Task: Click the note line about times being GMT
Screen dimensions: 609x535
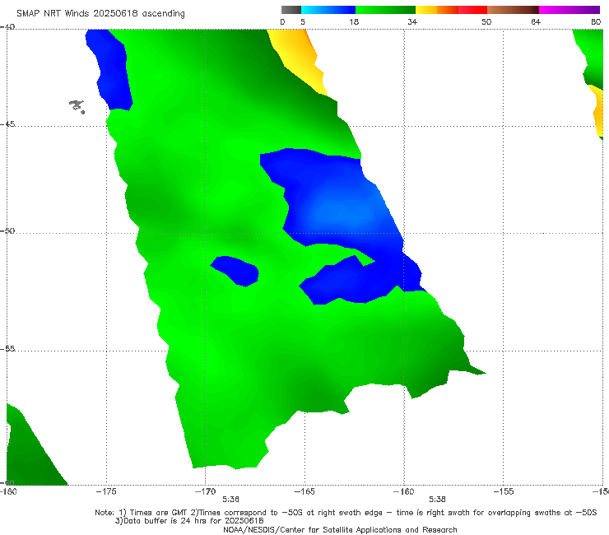Action: point(346,513)
